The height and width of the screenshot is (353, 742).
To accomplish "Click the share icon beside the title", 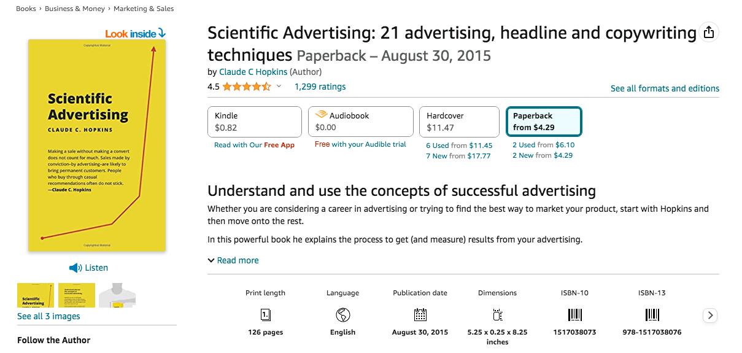I will pyautogui.click(x=709, y=33).
